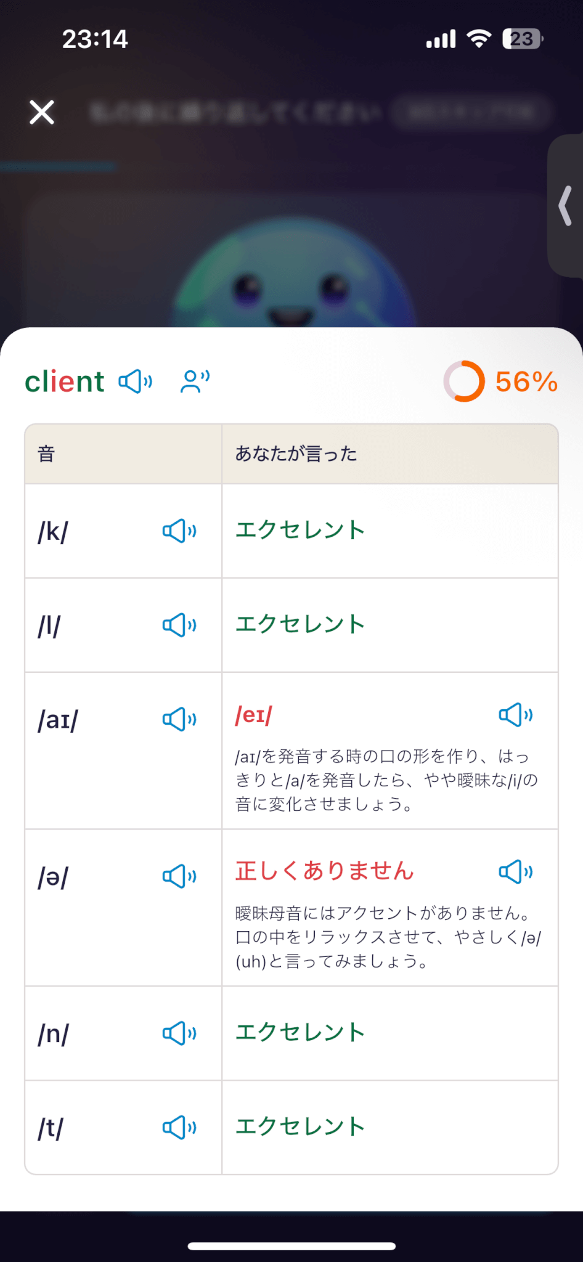Play the /l/ sound audio
Viewport: 583px width, 1262px height.
(x=179, y=625)
